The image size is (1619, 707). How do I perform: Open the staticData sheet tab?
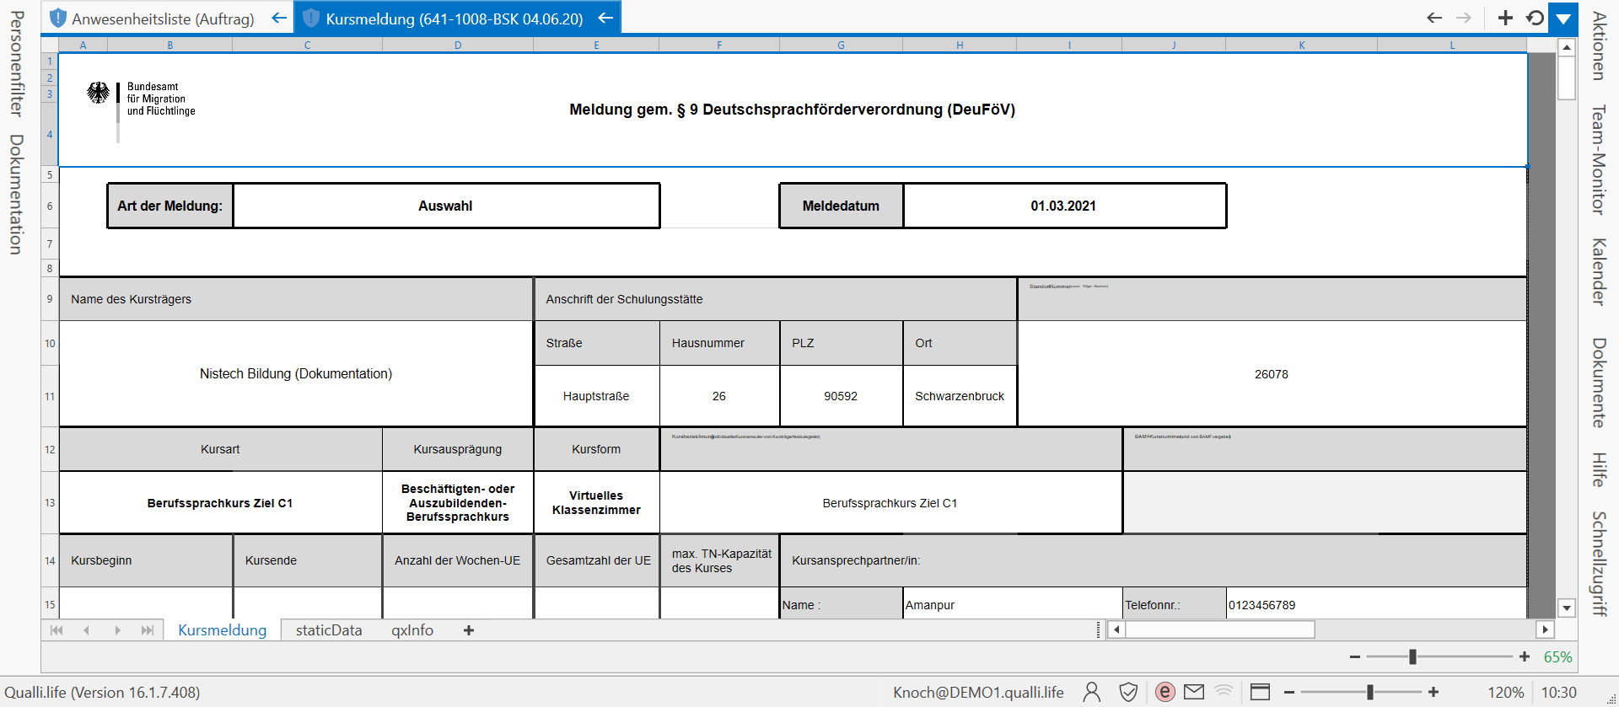pos(329,630)
